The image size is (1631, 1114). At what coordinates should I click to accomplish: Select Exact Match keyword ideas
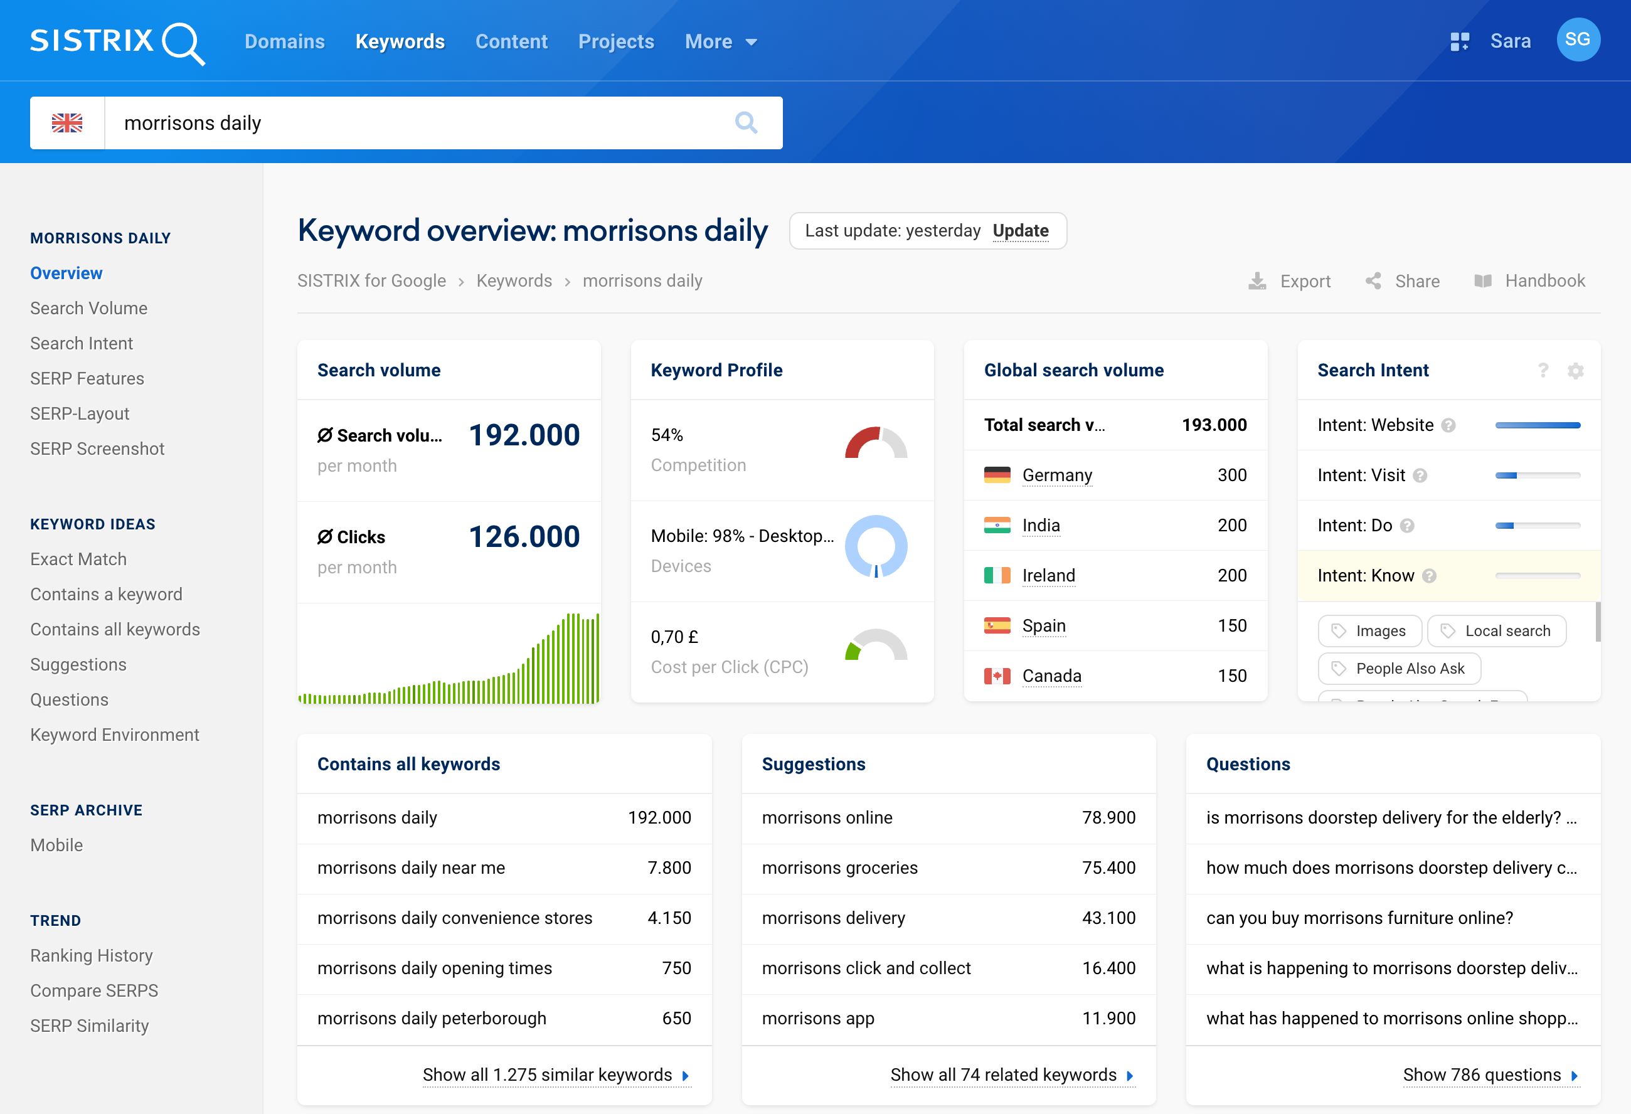coord(78,560)
